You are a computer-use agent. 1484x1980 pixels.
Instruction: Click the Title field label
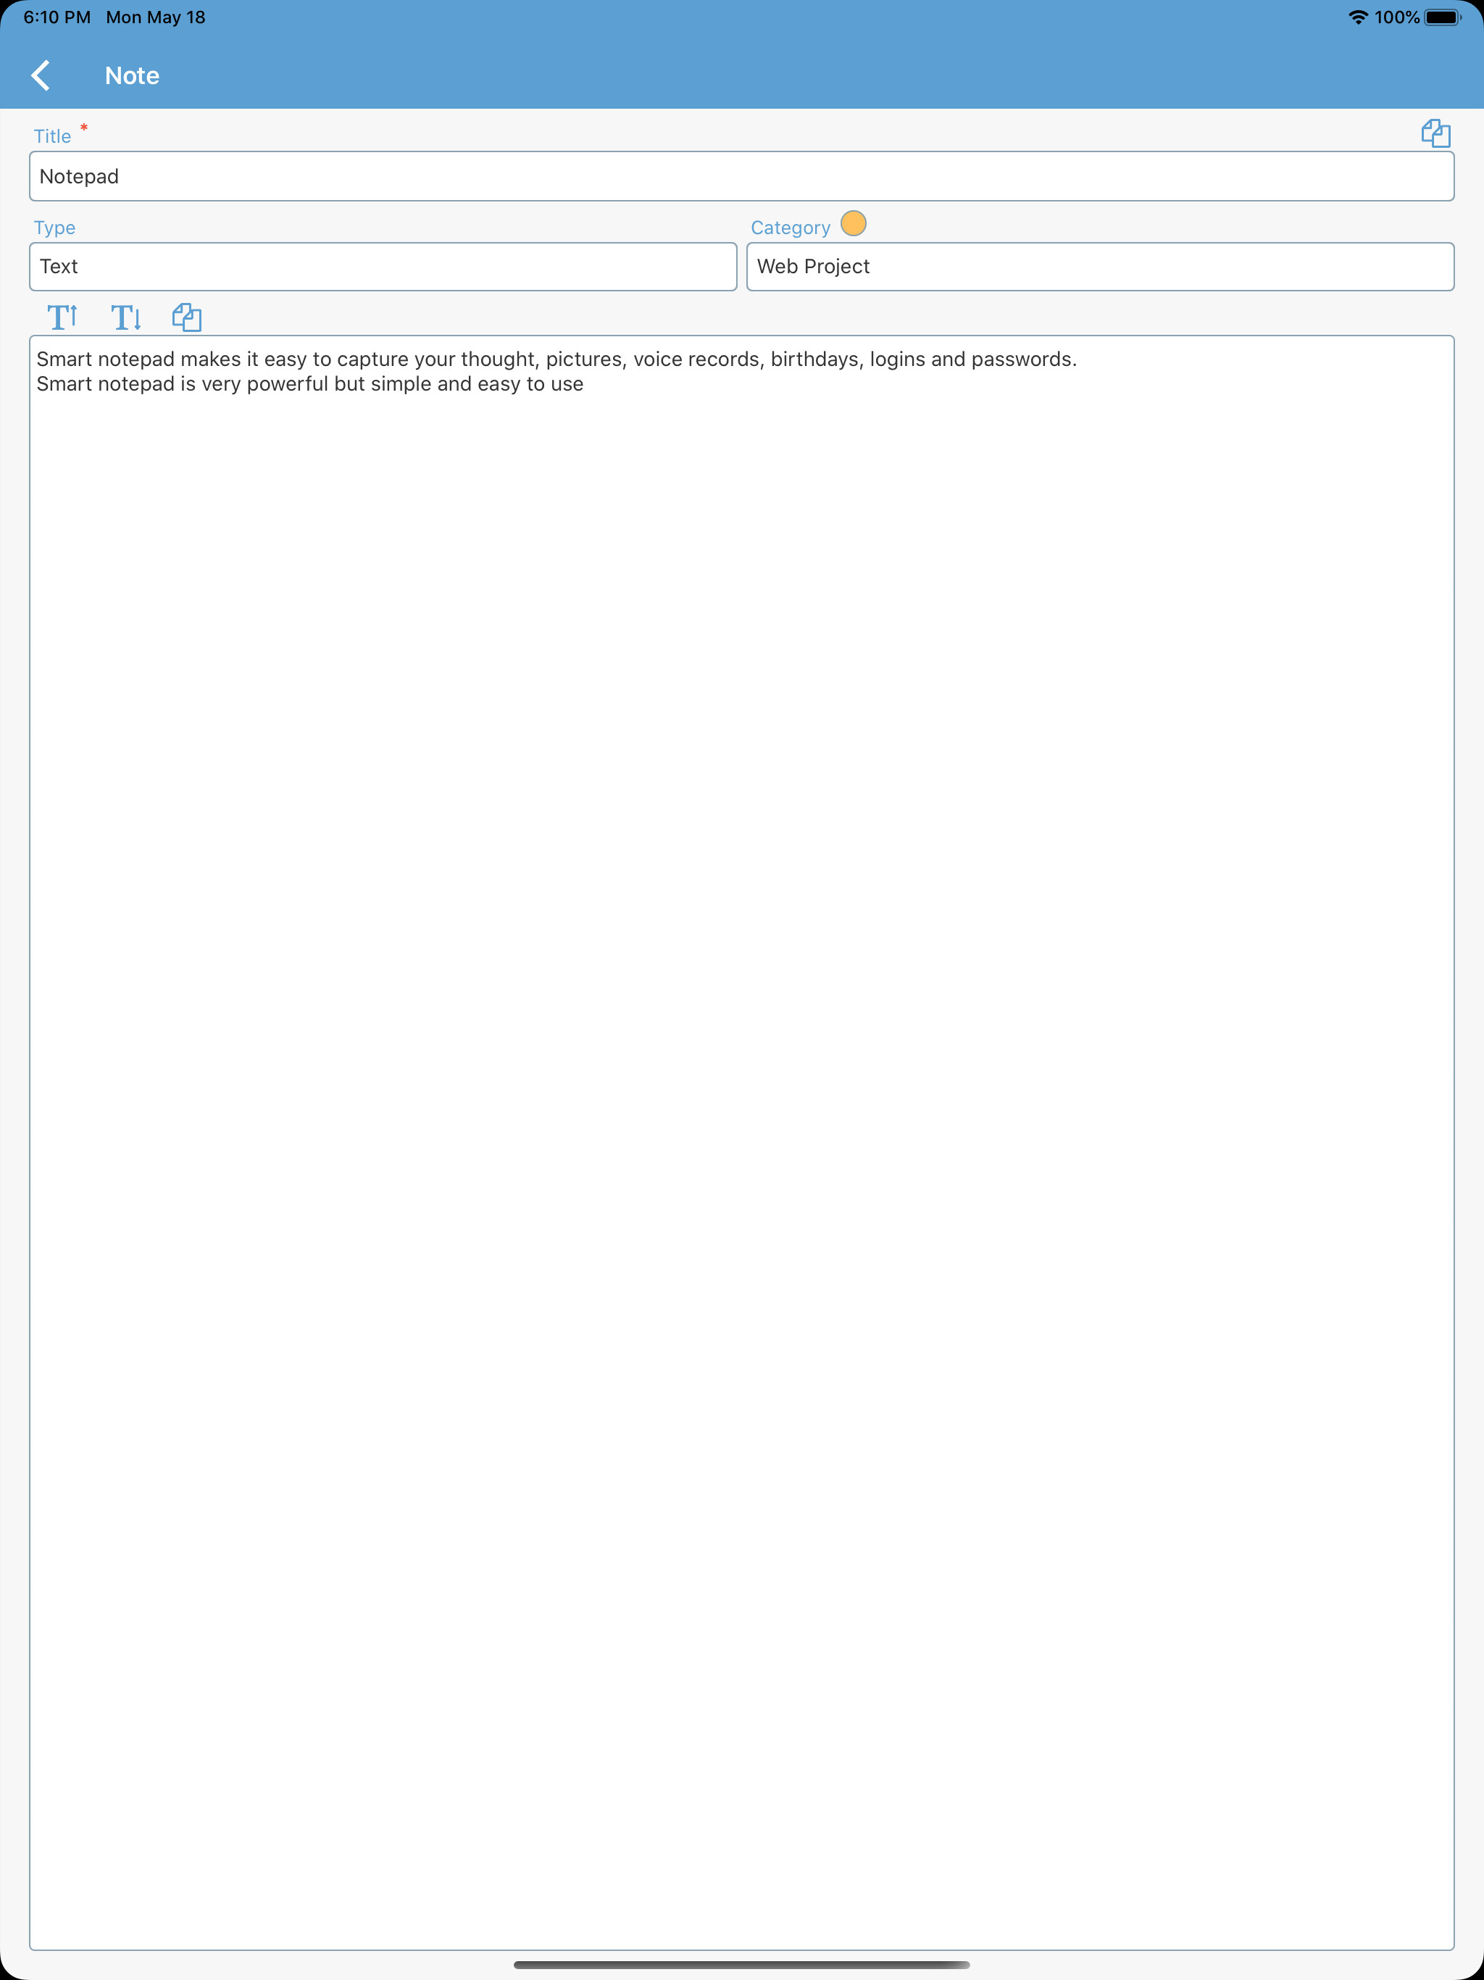(52, 135)
